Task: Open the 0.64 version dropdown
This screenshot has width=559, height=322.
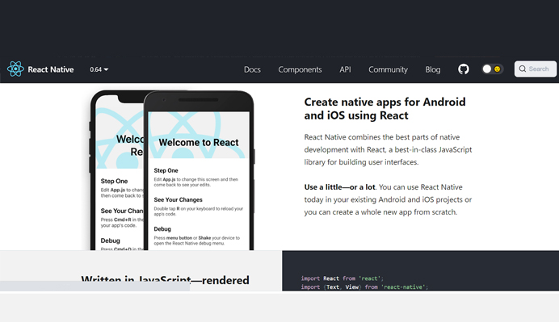Action: tap(99, 69)
